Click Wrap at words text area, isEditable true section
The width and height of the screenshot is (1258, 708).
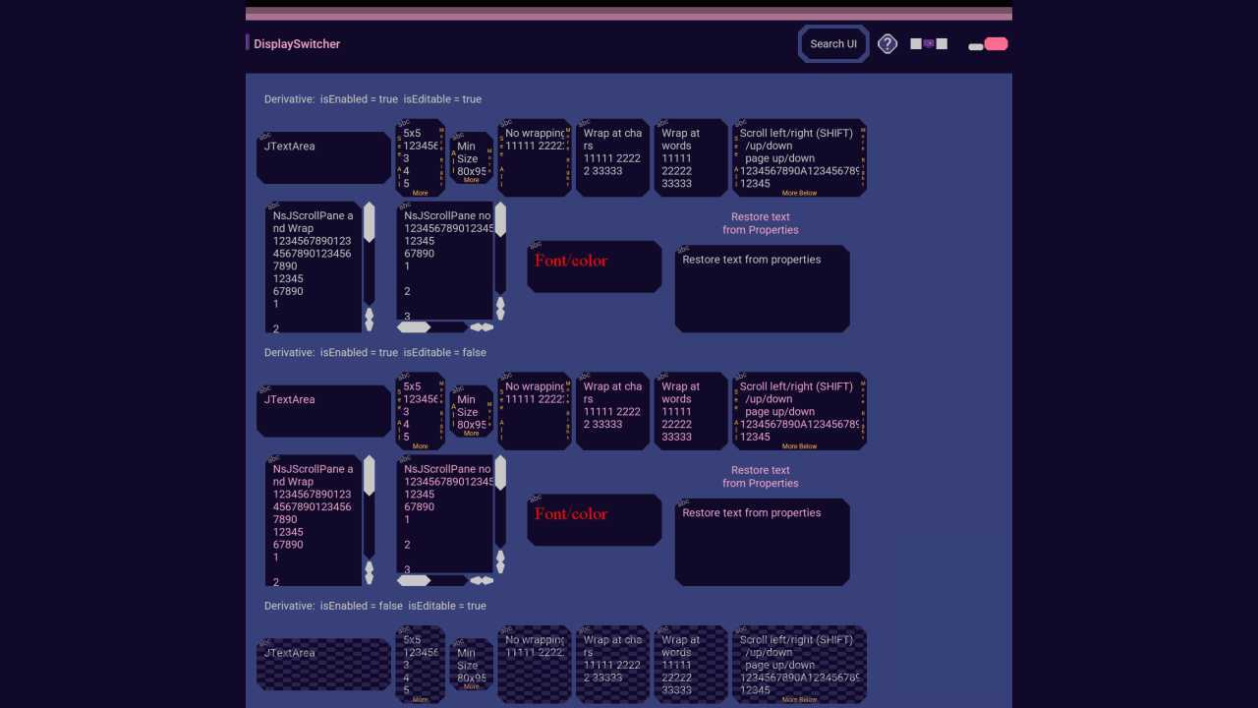tap(691, 158)
